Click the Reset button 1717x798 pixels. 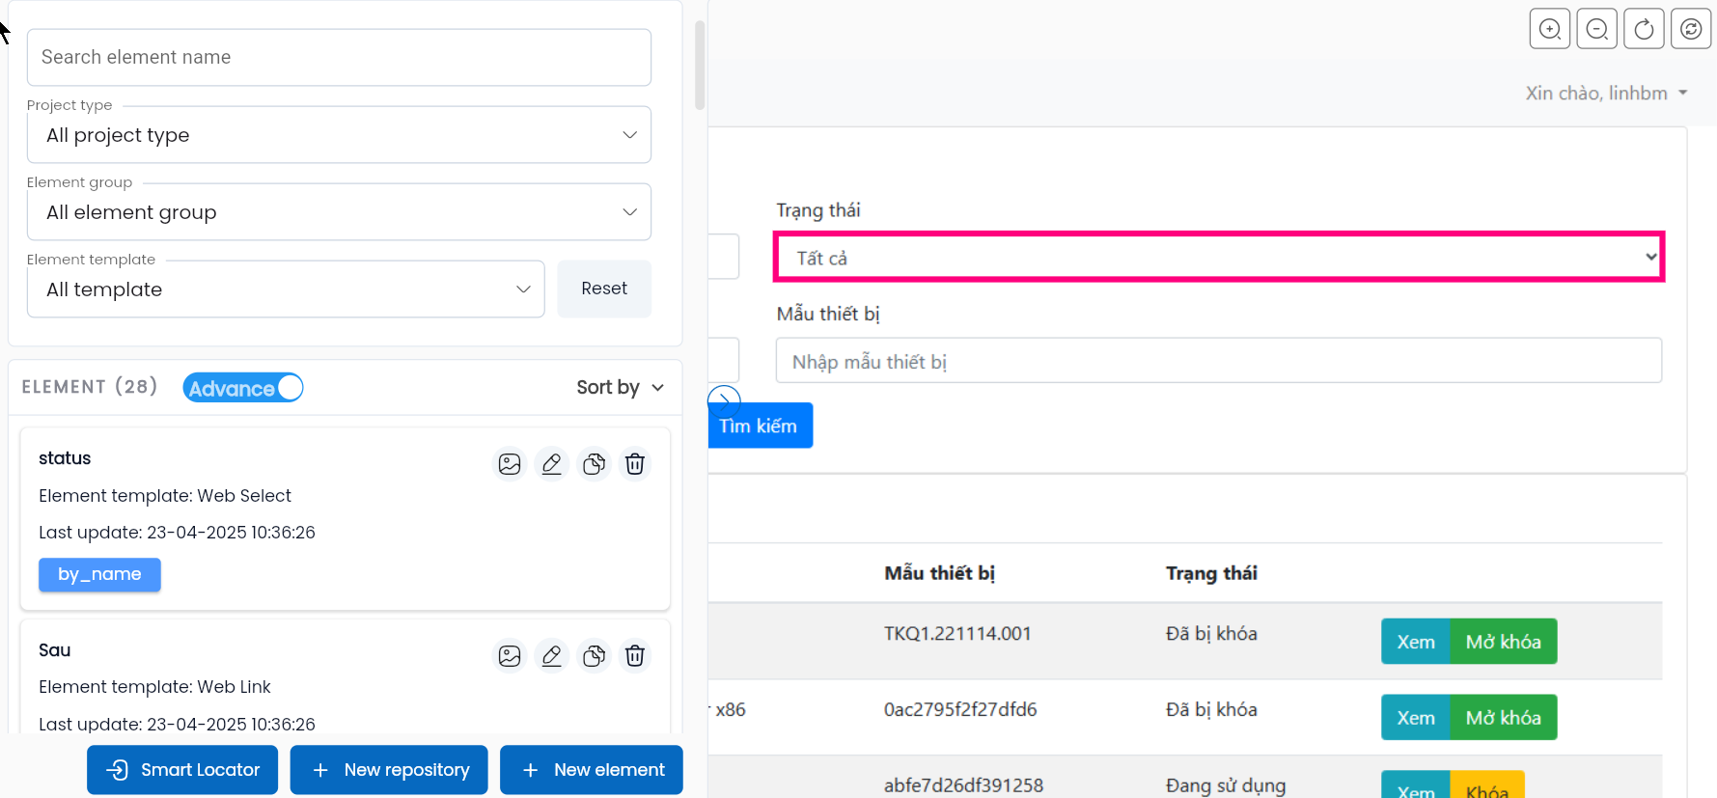tap(604, 289)
